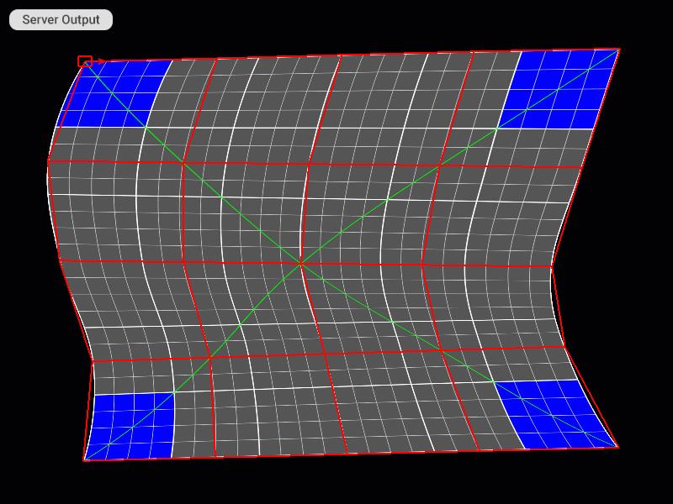Select the bottom-right blue corner patch
The image size is (673, 504).
tap(556, 414)
